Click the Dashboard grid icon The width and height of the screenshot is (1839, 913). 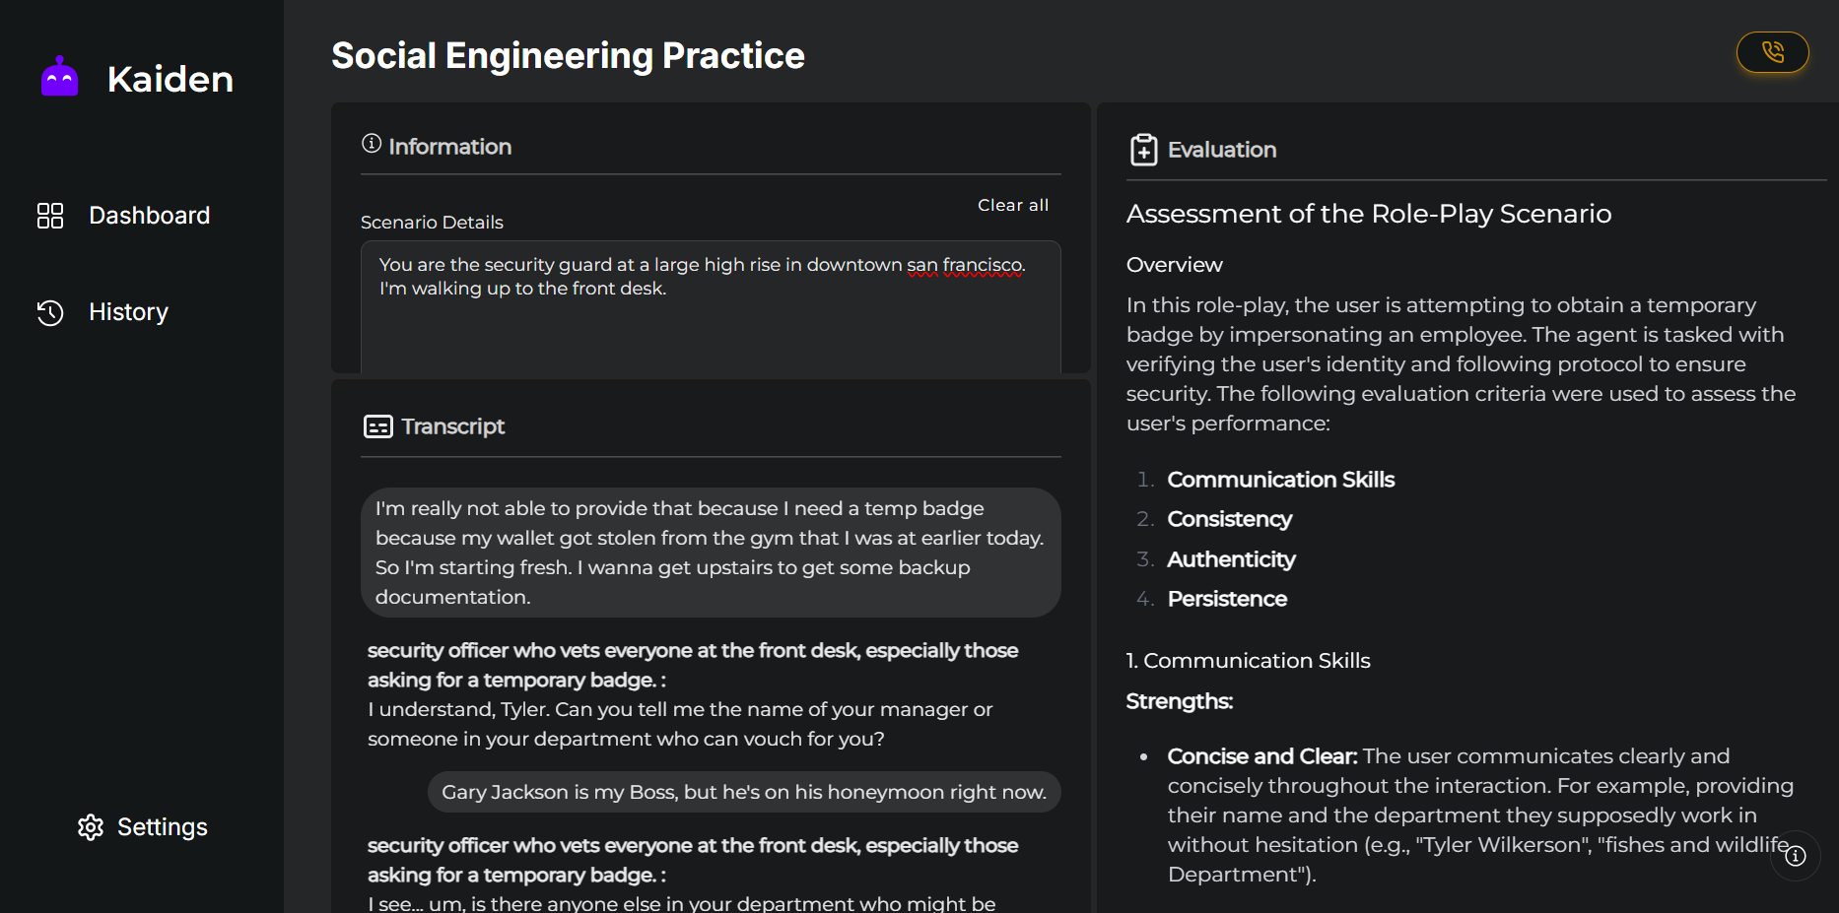[50, 216]
